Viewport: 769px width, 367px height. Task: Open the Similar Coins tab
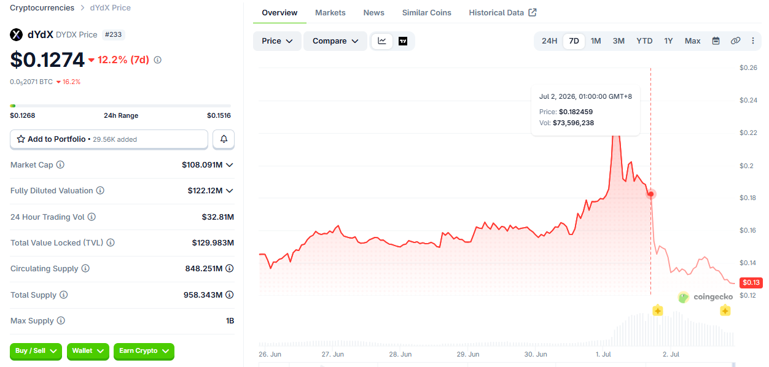click(x=427, y=13)
